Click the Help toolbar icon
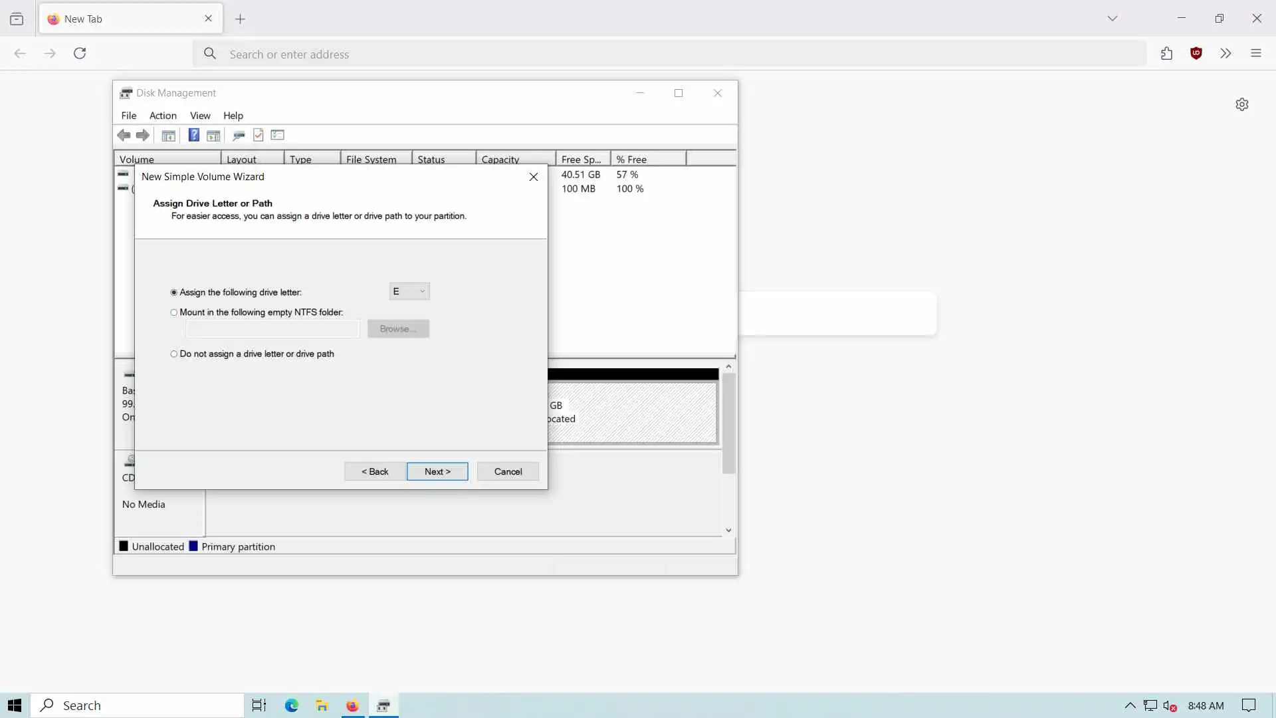 193,136
